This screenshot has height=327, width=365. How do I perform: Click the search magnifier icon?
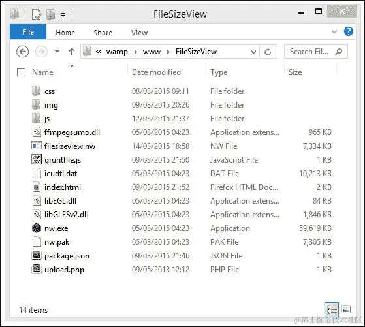(339, 52)
